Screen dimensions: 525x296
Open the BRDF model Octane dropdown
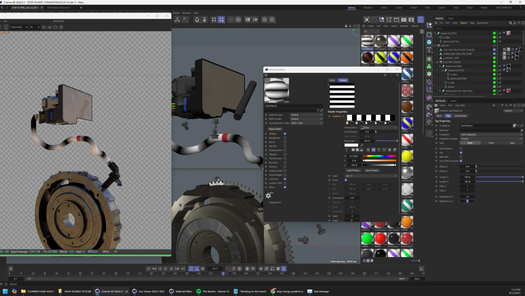coord(306,119)
